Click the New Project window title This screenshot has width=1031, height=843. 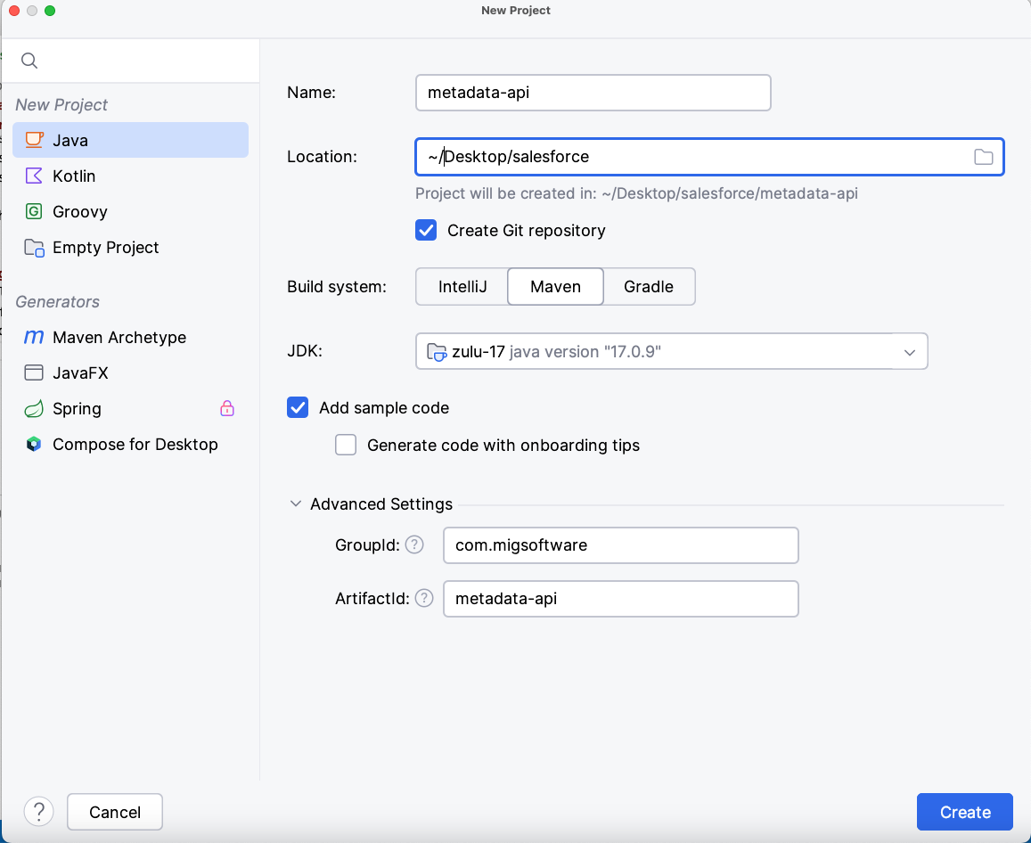pos(515,11)
